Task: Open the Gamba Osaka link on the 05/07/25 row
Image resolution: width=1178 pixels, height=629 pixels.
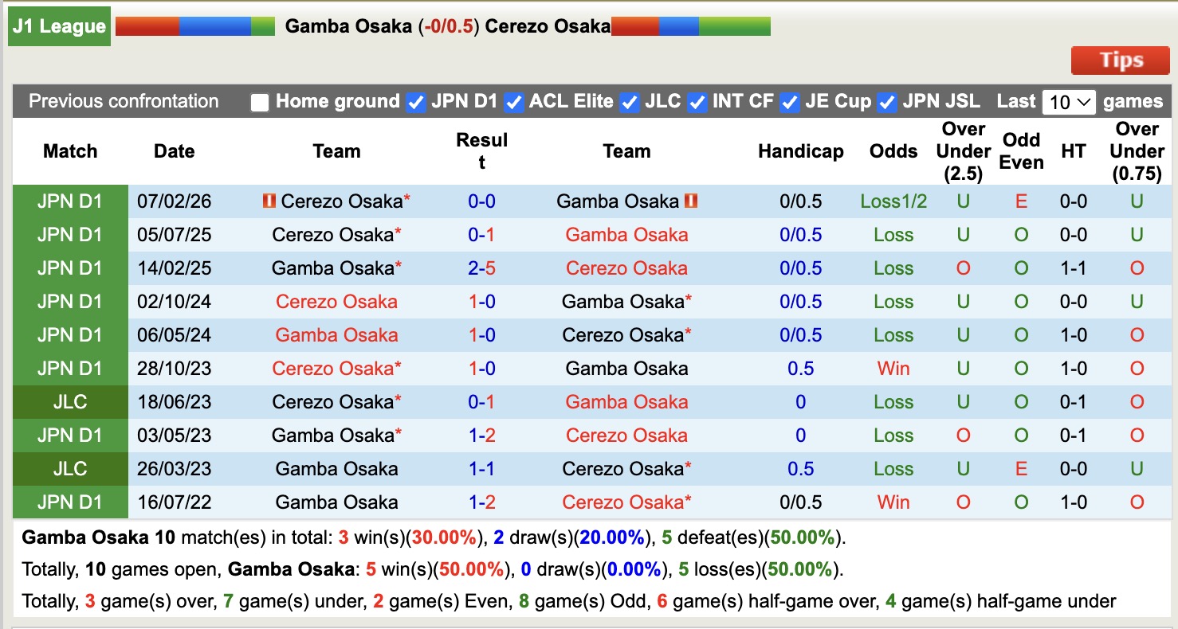Action: [x=626, y=235]
